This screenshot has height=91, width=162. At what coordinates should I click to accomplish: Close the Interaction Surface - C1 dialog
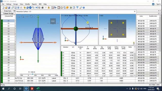[135, 12]
